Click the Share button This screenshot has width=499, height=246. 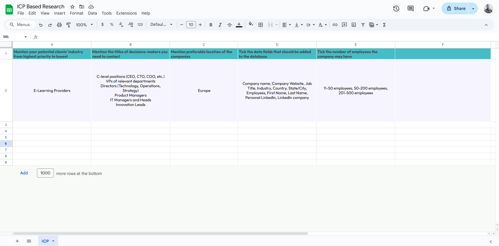455,9
